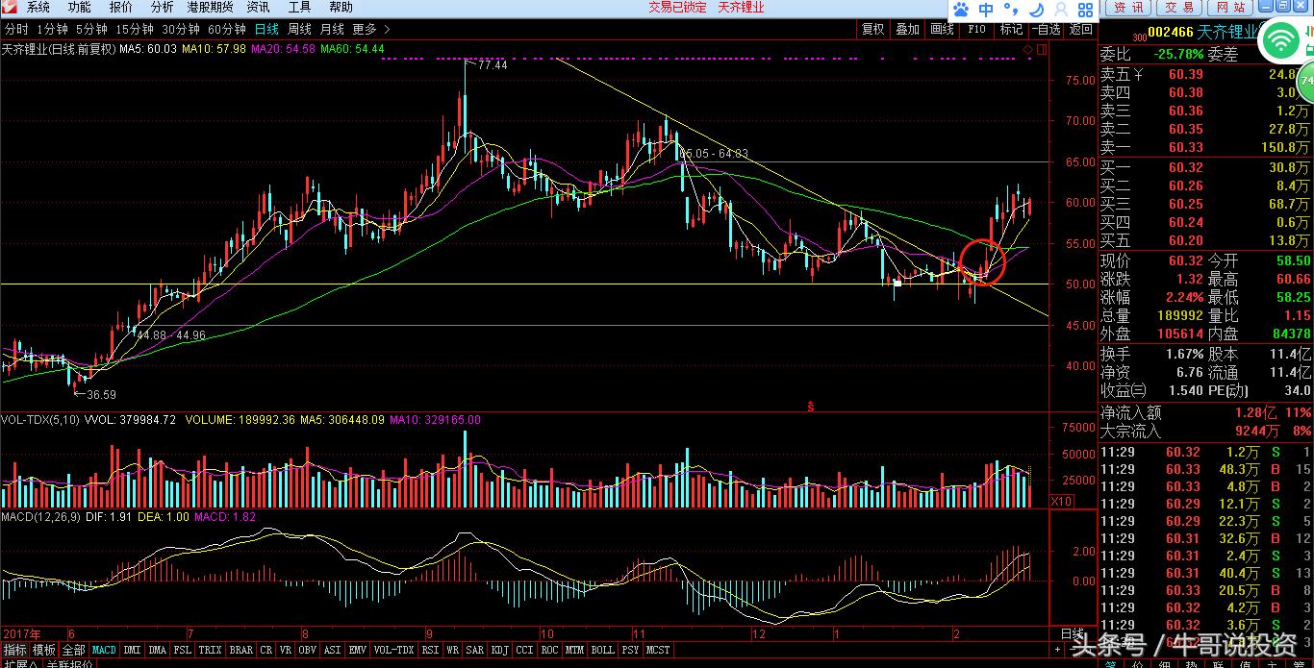
Task: Click the small red diamond chart icon
Action: pos(1028,48)
